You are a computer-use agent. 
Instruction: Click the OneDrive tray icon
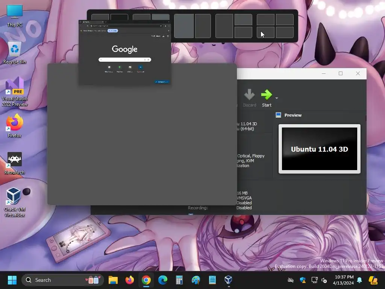pos(291,280)
